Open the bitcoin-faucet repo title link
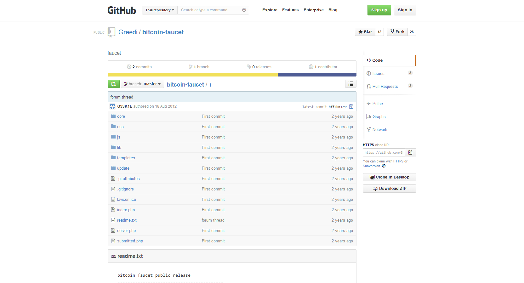Screen dimensions: 524x283 (x=163, y=32)
